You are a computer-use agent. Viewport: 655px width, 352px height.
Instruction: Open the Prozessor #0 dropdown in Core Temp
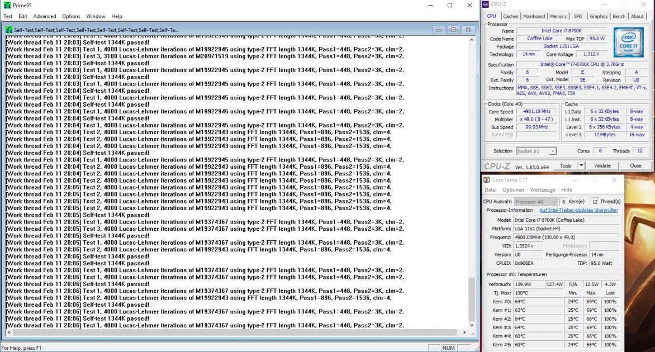(x=536, y=202)
